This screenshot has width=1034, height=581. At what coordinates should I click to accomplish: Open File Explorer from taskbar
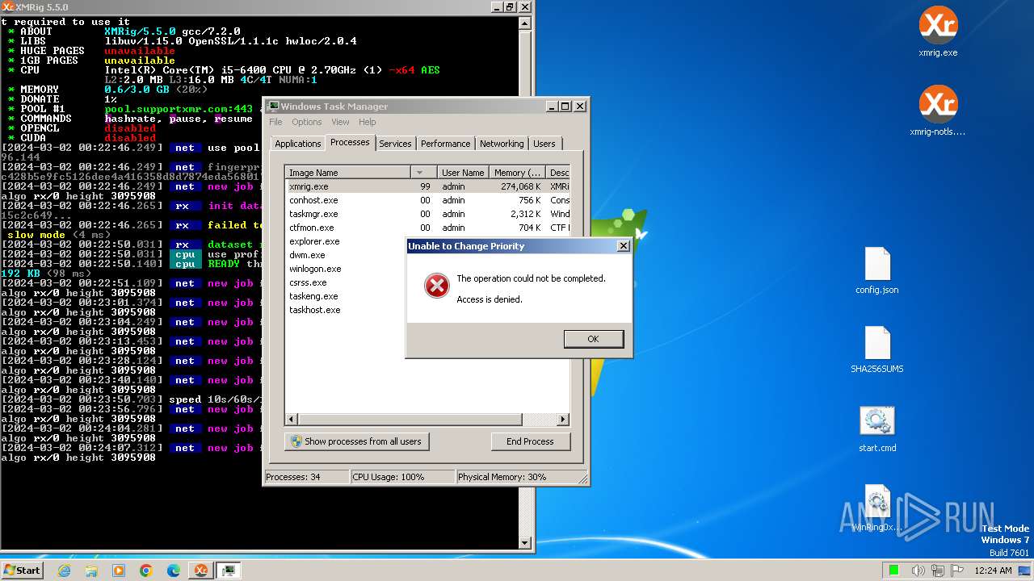[x=91, y=571]
